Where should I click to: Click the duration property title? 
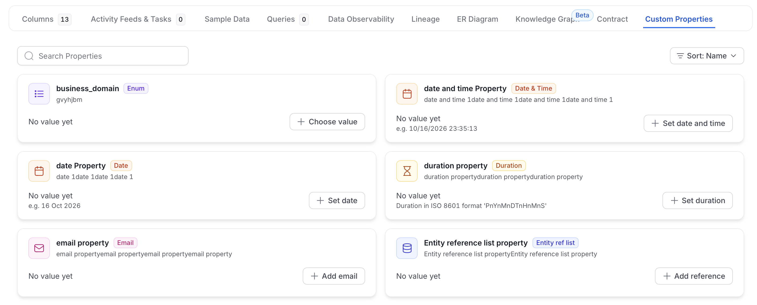click(455, 166)
